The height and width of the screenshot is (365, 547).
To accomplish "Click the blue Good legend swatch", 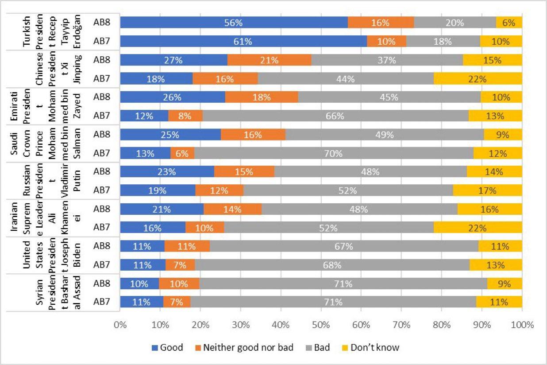I will tap(154, 348).
